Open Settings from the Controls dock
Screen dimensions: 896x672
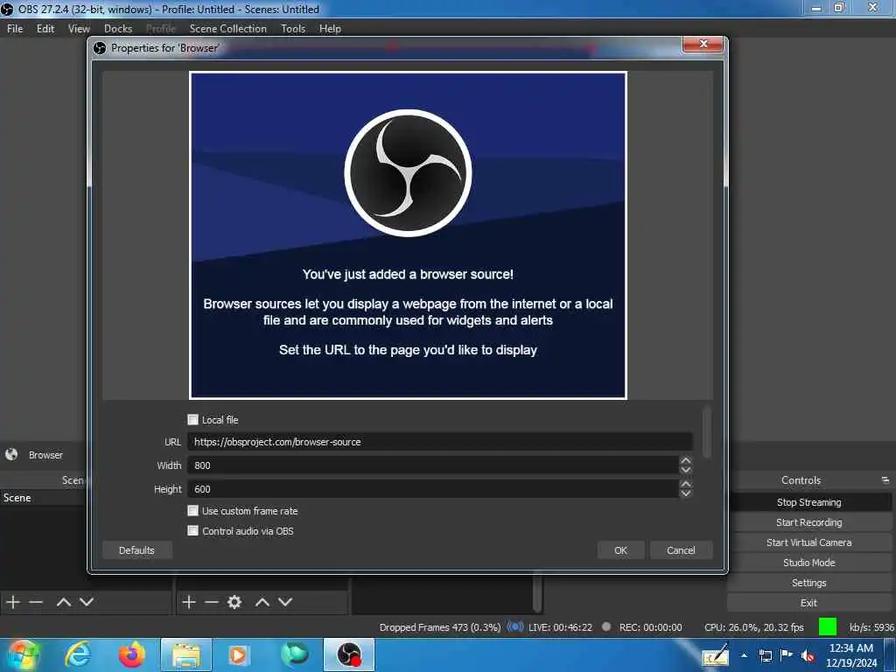click(809, 582)
